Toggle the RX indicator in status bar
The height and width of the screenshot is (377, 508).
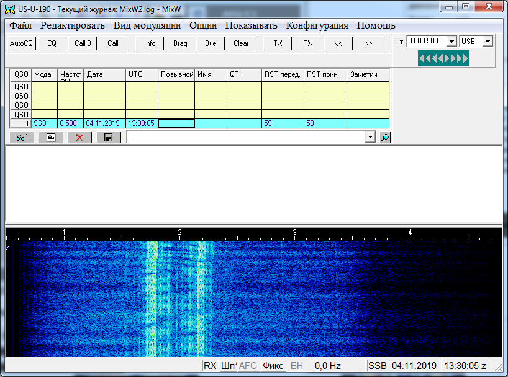coord(210,366)
